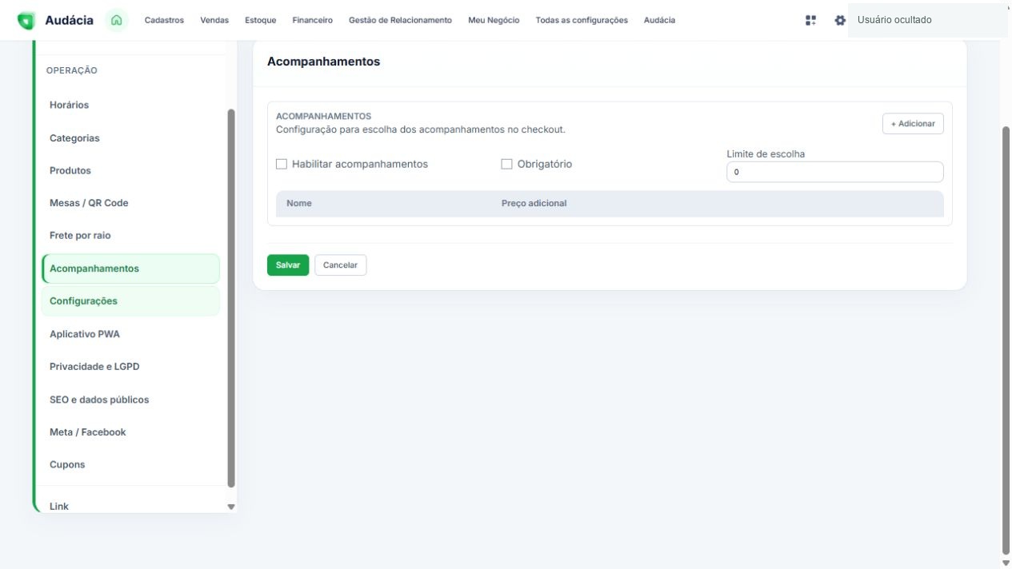The image size is (1012, 569).
Task: Go to Configurações in sidebar
Action: tap(130, 301)
